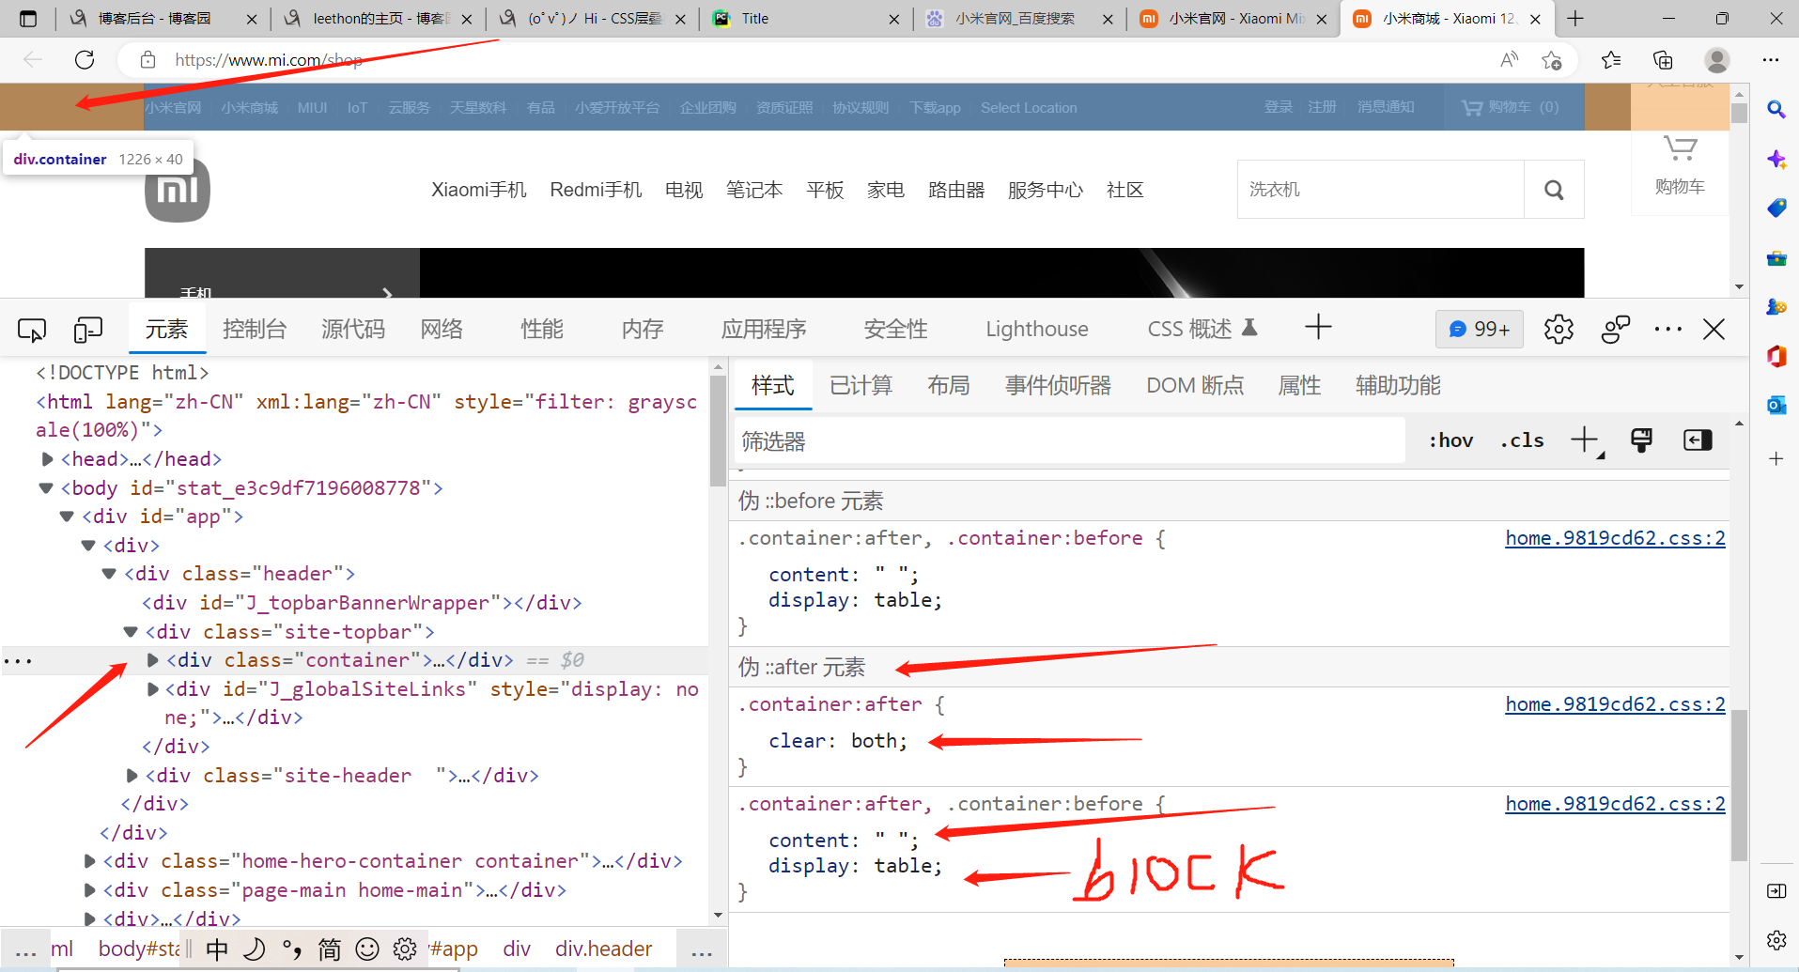Open home.9819cd62.css link for .container:after clear rule
This screenshot has width=1799, height=972.
[1615, 704]
